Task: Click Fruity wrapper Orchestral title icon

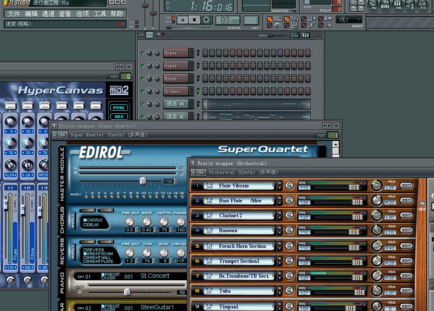Action: 193,163
